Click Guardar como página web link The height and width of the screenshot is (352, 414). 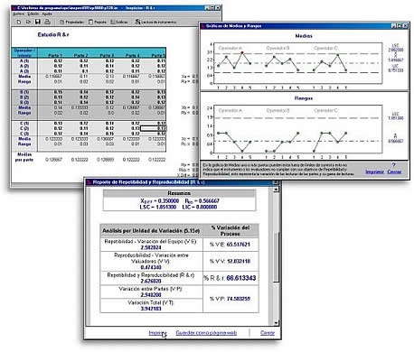pos(206,333)
